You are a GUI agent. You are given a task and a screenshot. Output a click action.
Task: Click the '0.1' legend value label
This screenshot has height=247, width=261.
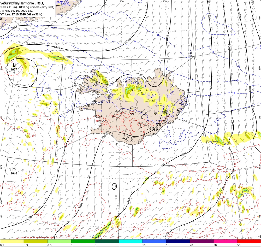click(x=2, y=245)
